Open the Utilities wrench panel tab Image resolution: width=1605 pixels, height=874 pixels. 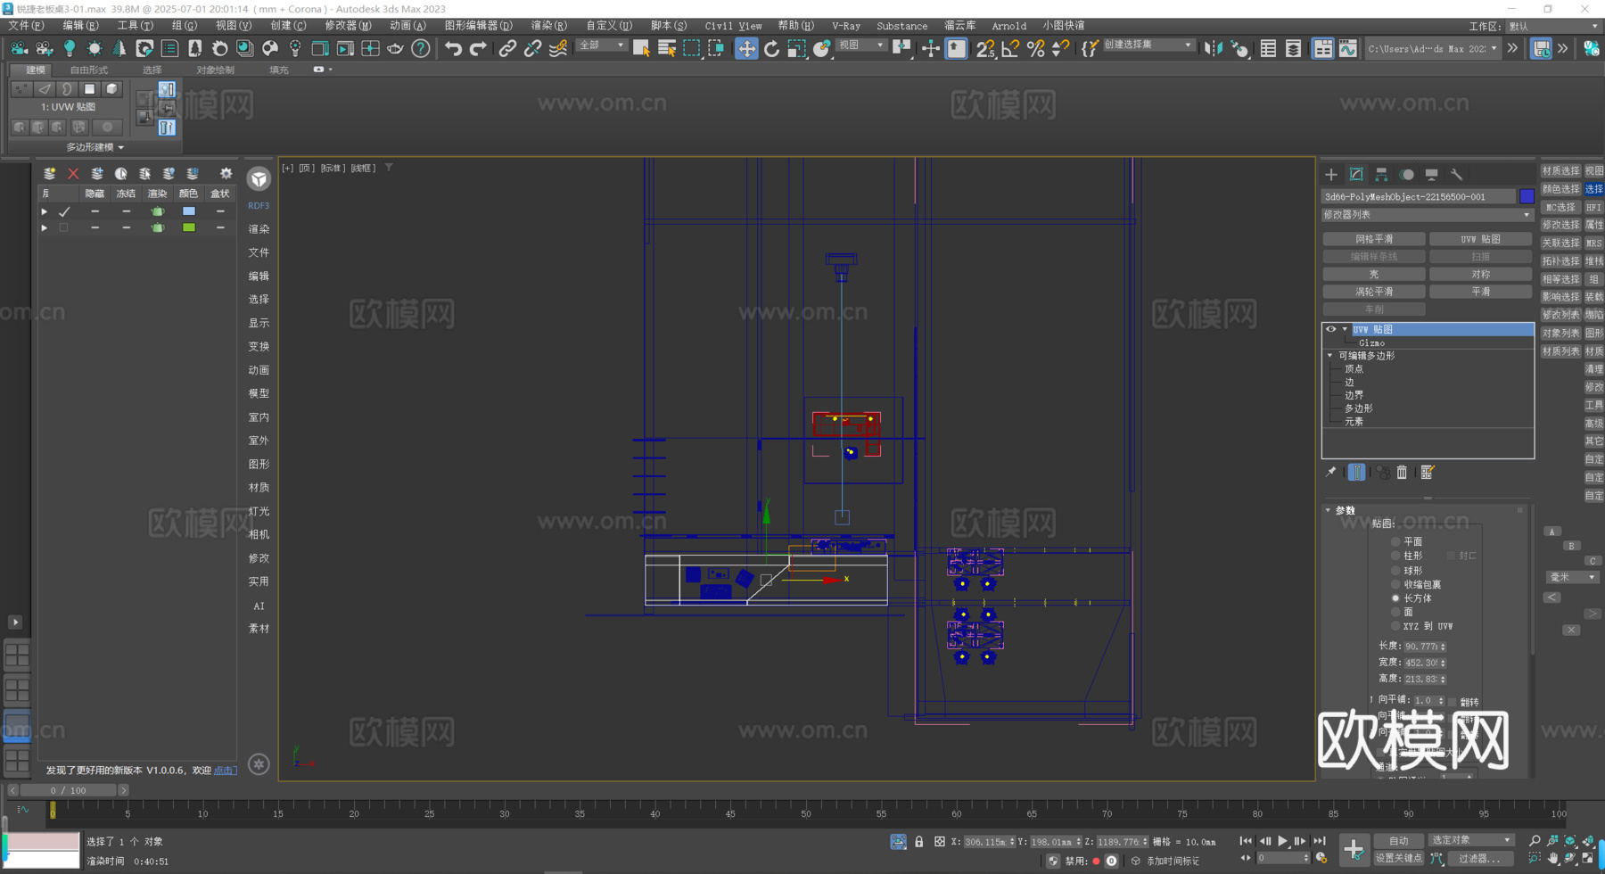[x=1456, y=174]
